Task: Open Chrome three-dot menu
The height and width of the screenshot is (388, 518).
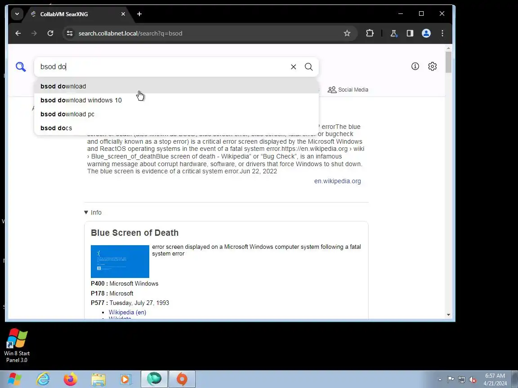Action: coord(442,33)
